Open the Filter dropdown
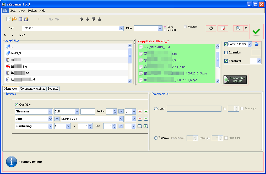Viewport: 266px width, 174px height. [x=160, y=28]
